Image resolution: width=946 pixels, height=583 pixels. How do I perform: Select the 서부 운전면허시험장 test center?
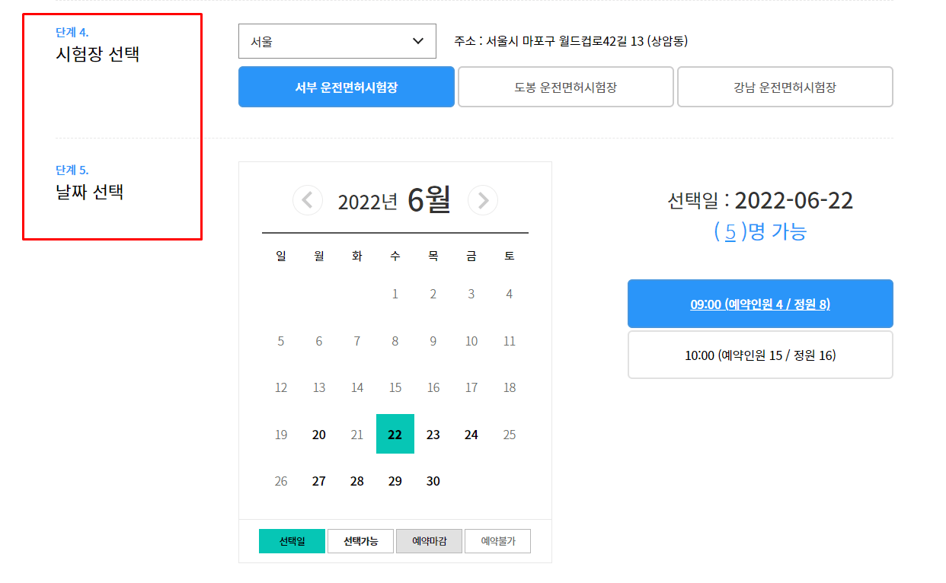346,87
